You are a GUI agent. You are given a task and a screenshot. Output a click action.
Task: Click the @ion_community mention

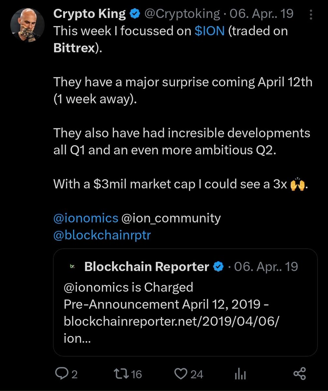click(171, 218)
